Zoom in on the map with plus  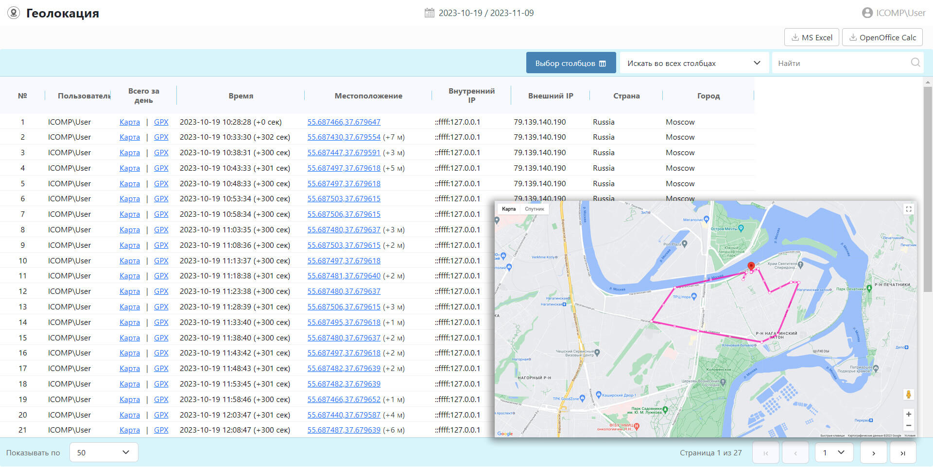point(908,414)
